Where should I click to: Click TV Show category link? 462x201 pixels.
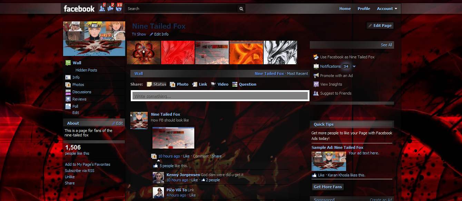pyautogui.click(x=139, y=34)
